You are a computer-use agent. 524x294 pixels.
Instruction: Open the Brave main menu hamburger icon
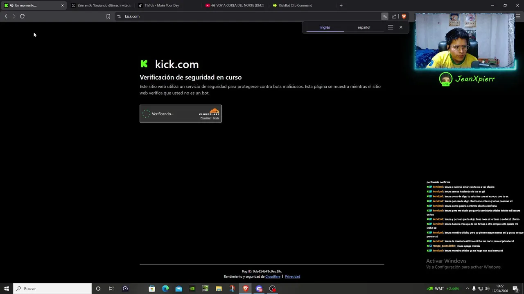click(x=518, y=16)
